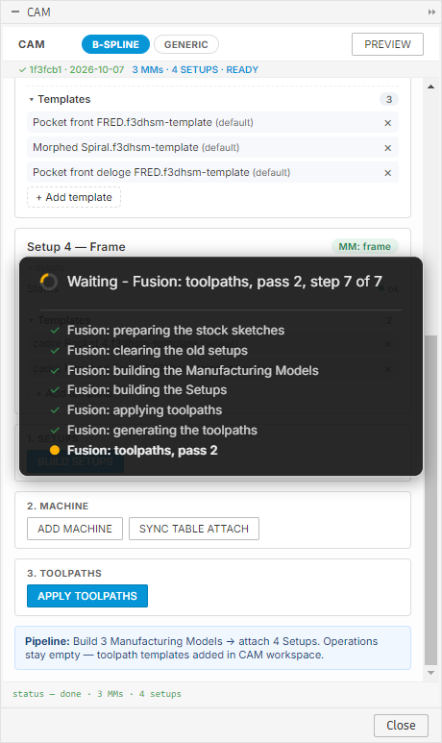This screenshot has width=442, height=743.
Task: Select Pocket front FRED template row
Action: tap(212, 122)
